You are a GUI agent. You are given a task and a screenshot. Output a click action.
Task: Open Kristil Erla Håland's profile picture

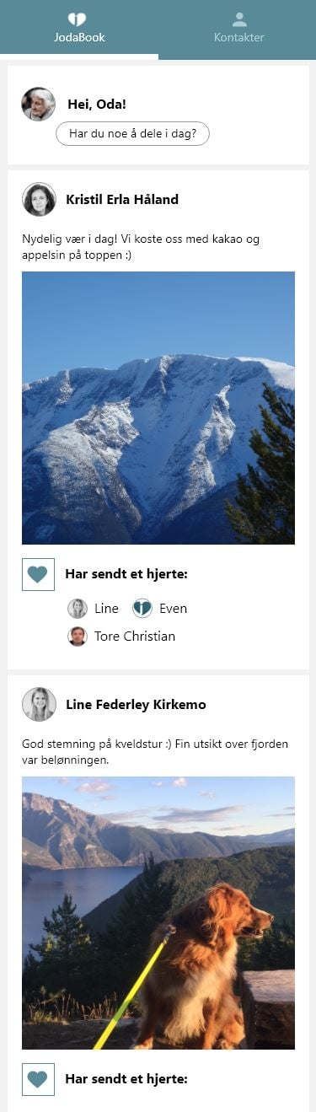(x=39, y=200)
